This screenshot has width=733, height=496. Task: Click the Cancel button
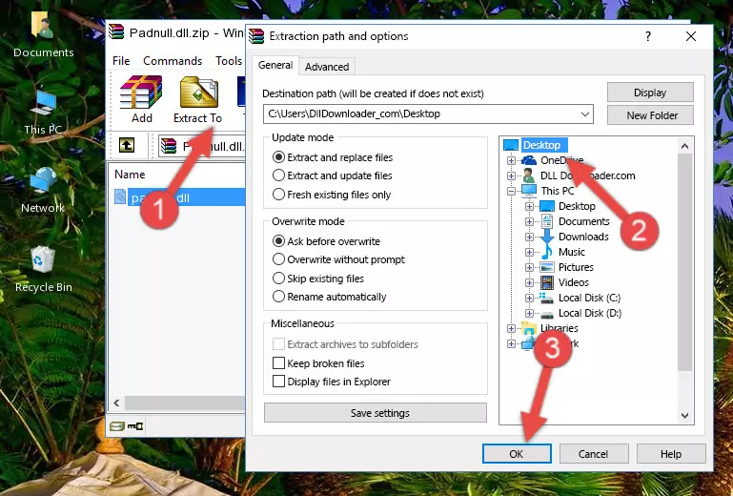pyautogui.click(x=593, y=454)
